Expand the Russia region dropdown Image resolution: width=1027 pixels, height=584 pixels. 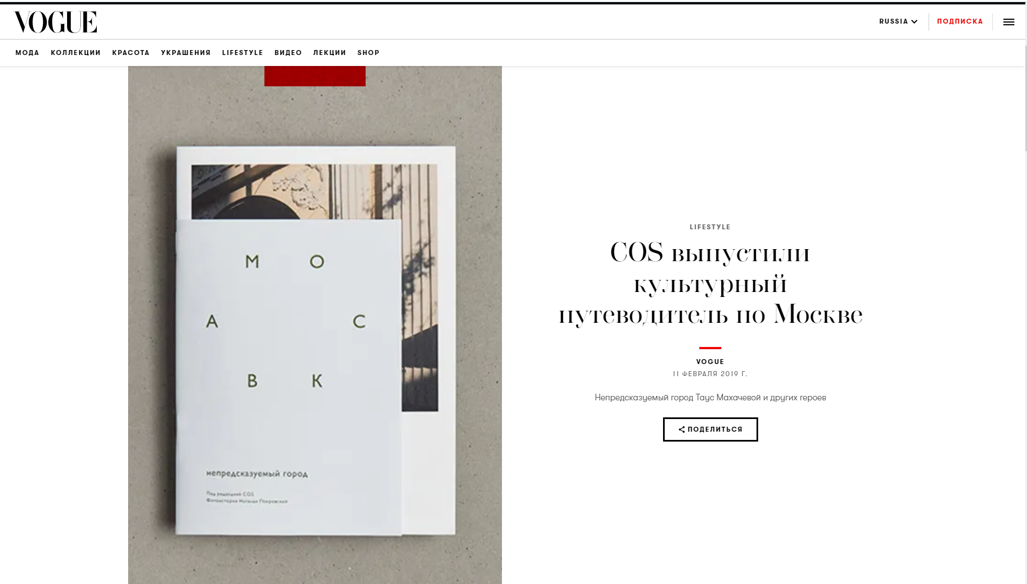[x=898, y=21]
